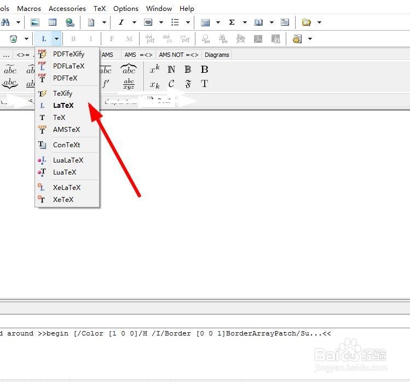Switch to the AMS NOT =<> symbols tab

coord(178,55)
